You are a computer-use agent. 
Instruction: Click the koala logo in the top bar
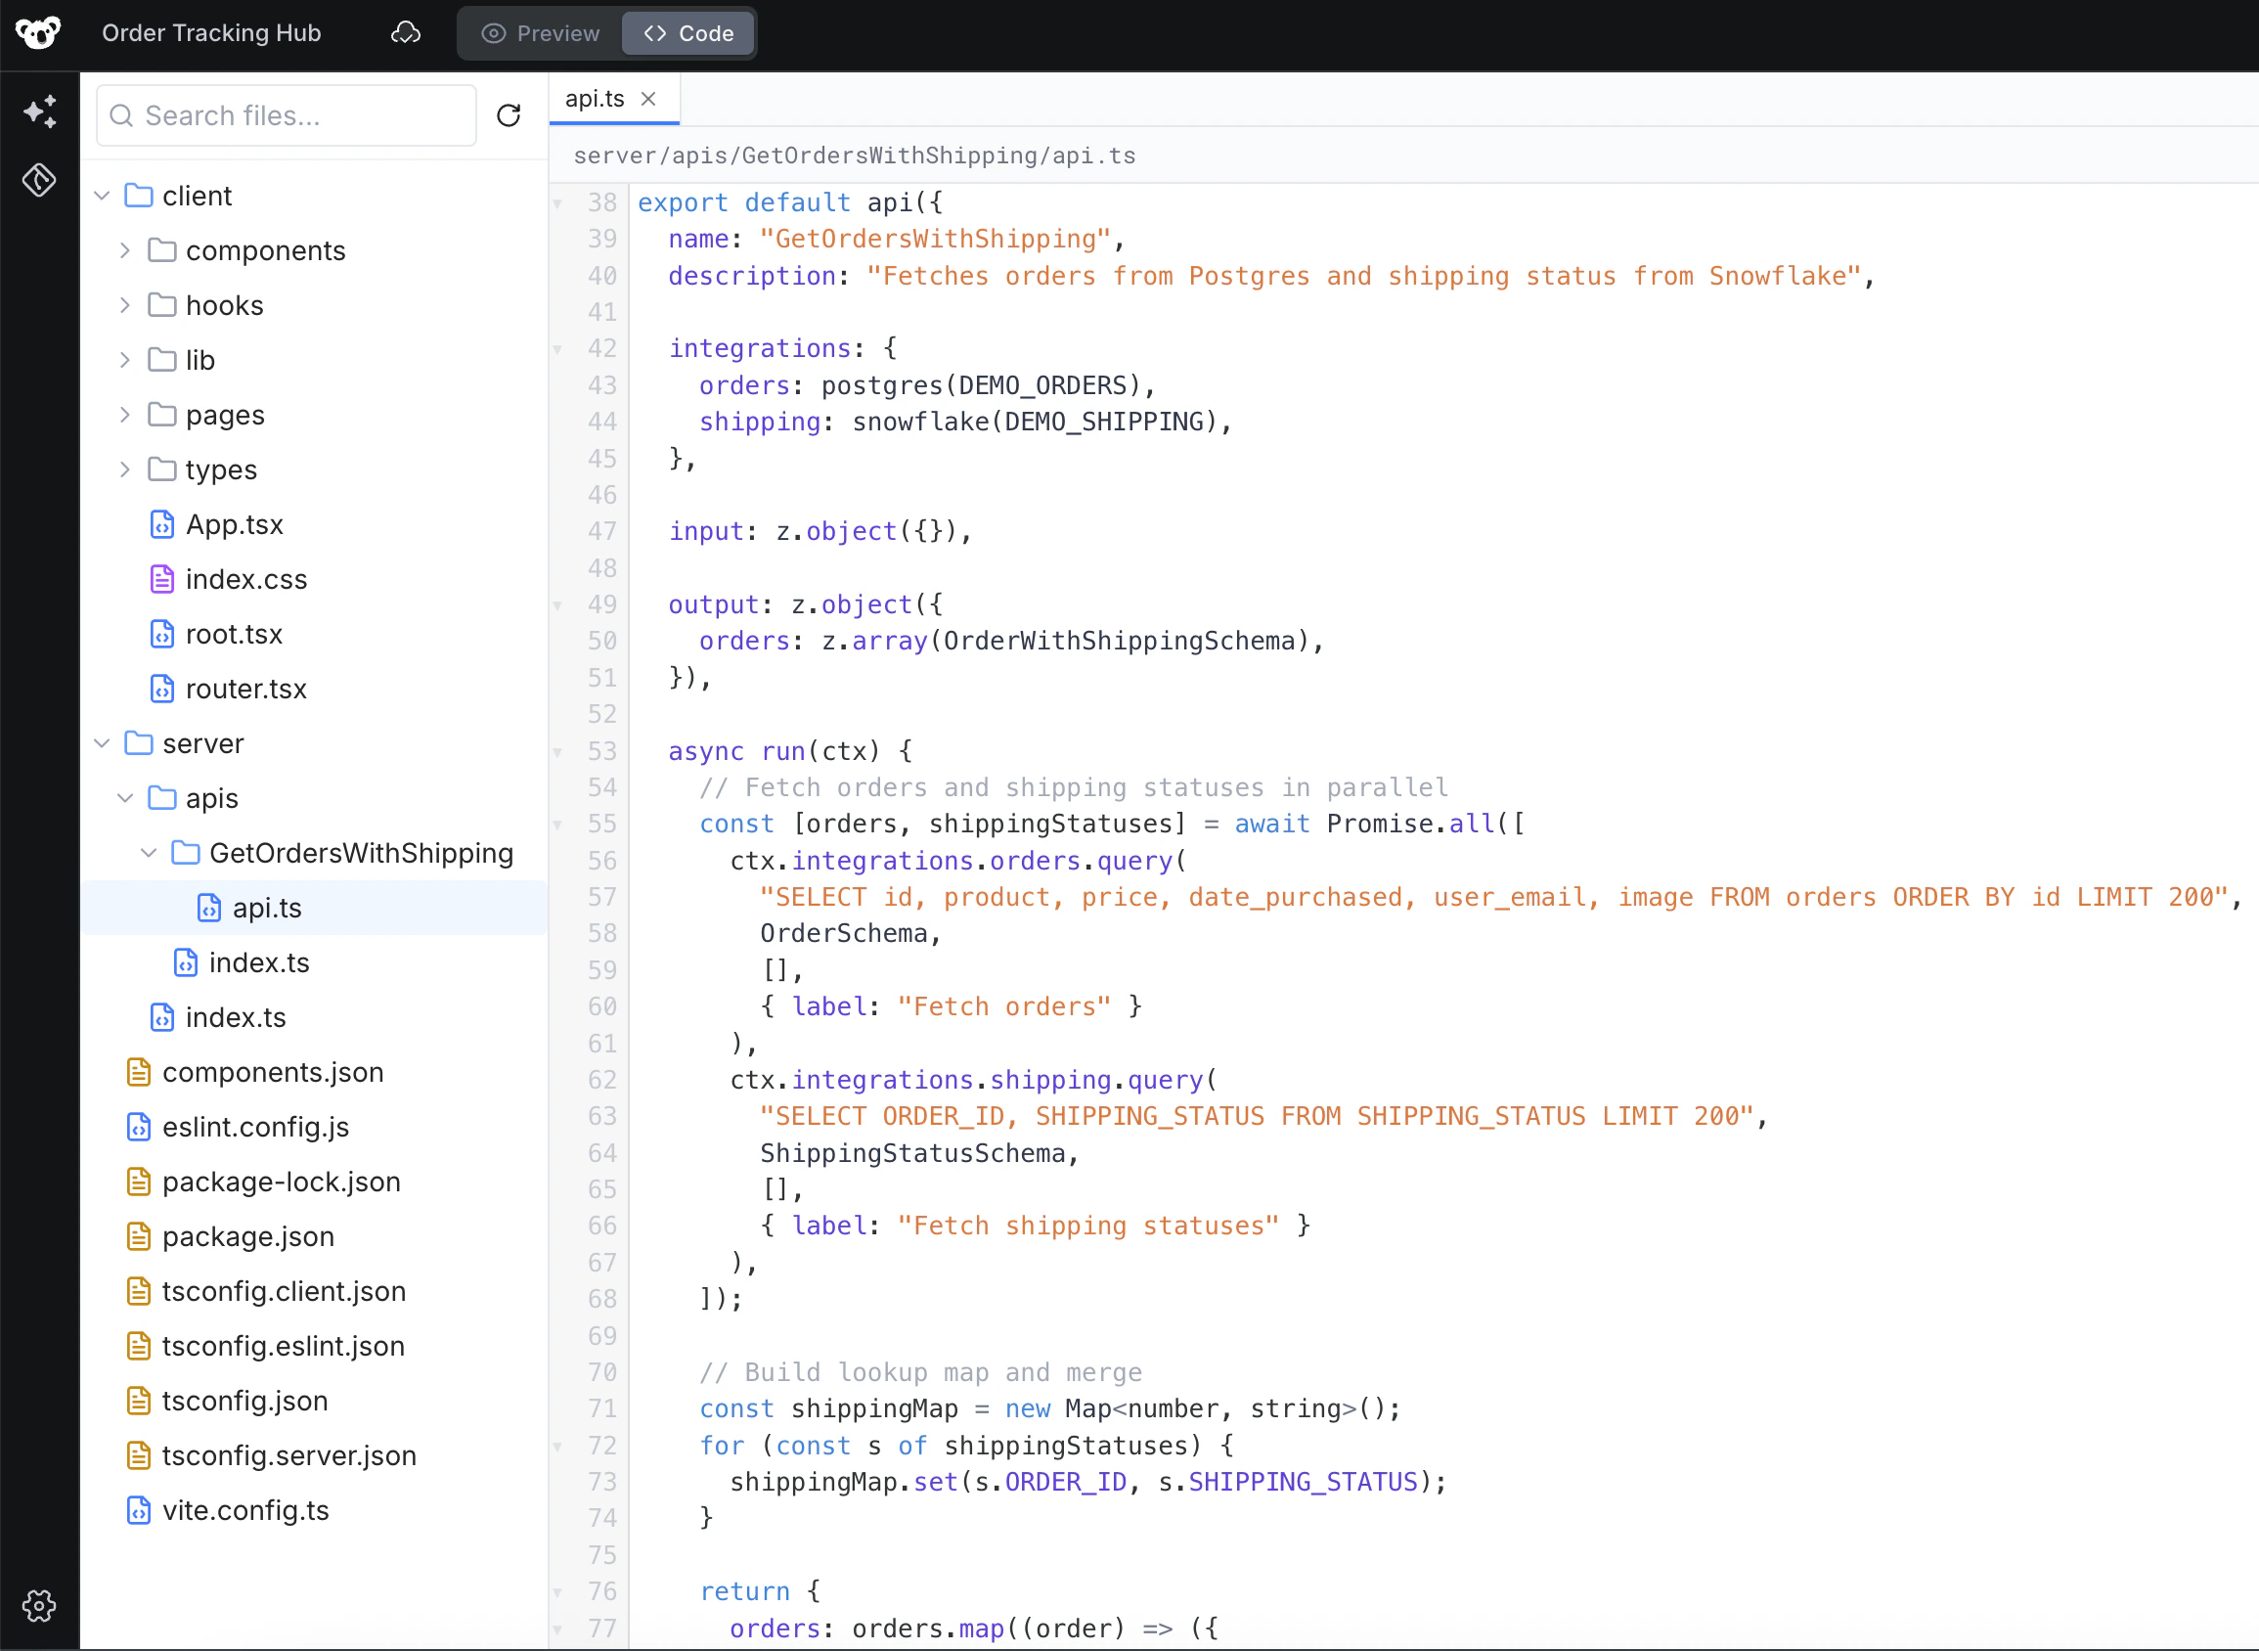point(38,32)
